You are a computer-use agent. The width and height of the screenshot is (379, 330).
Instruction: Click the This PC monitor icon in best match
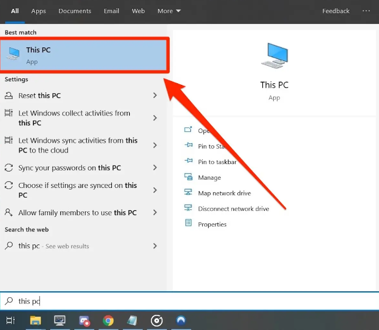(13, 53)
